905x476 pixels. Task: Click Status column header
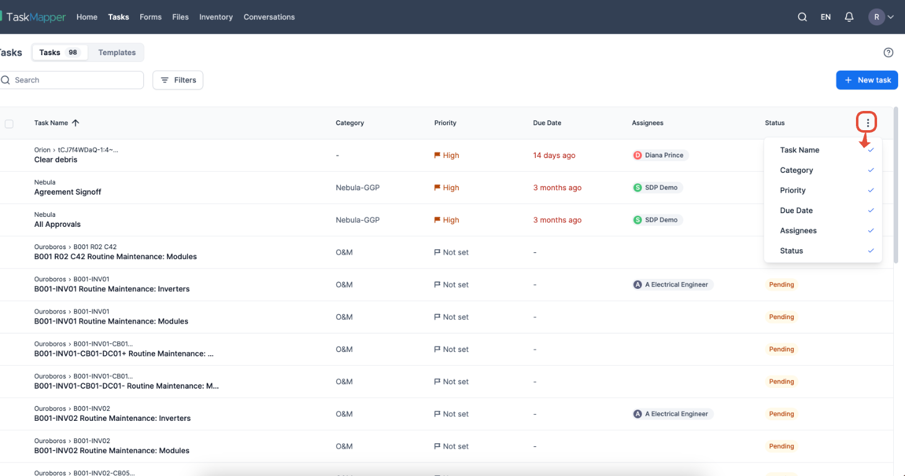click(x=775, y=123)
